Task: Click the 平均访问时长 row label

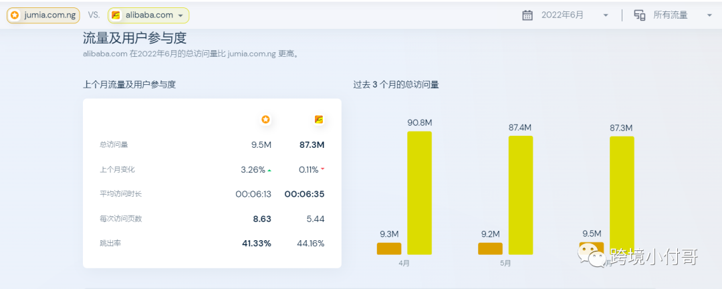Action: [x=120, y=194]
